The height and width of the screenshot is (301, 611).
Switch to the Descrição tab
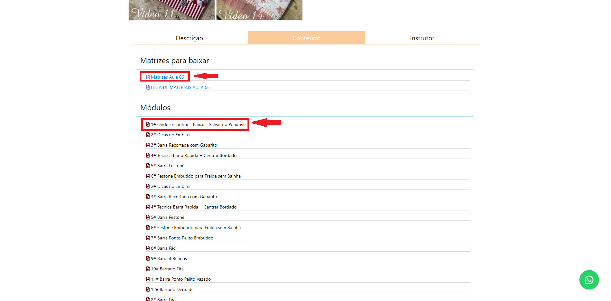189,38
